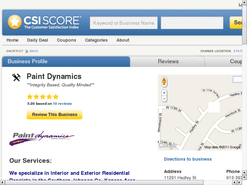
Task: Click the shortcut arrow icon before BACK
Action: 27,51
